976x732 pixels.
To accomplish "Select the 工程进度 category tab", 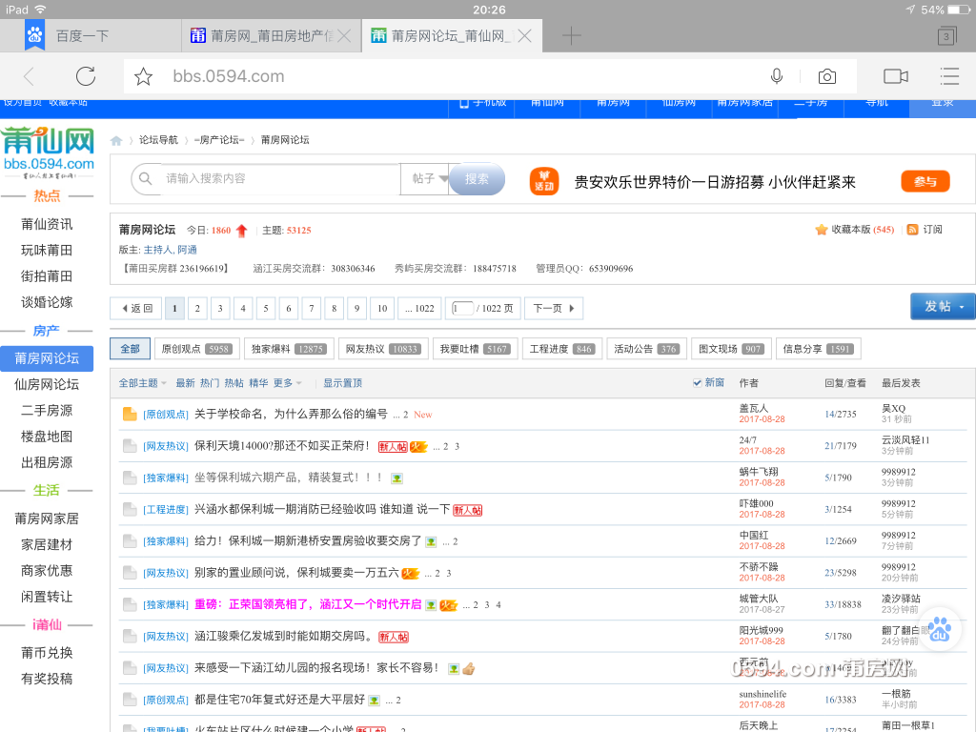I will [562, 349].
